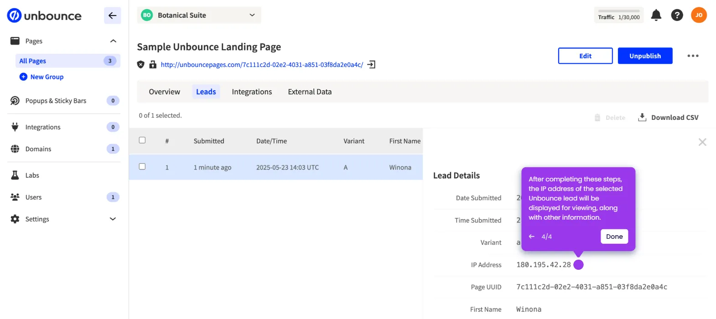
Task: Open the JO user avatar menu
Action: (699, 15)
